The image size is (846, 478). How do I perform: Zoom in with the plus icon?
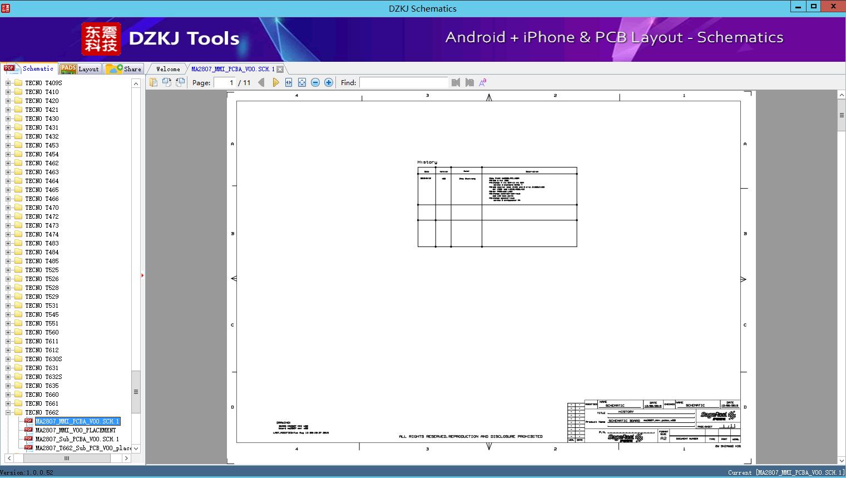(x=329, y=82)
